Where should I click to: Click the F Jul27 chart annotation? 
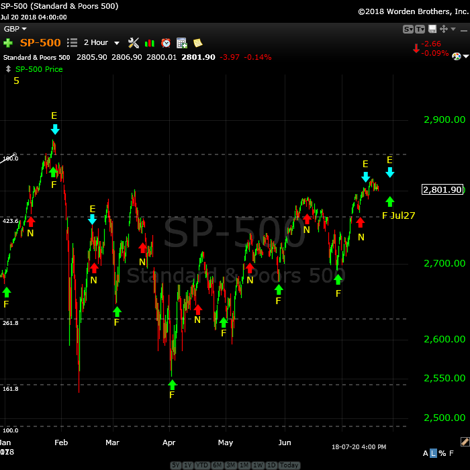click(398, 216)
